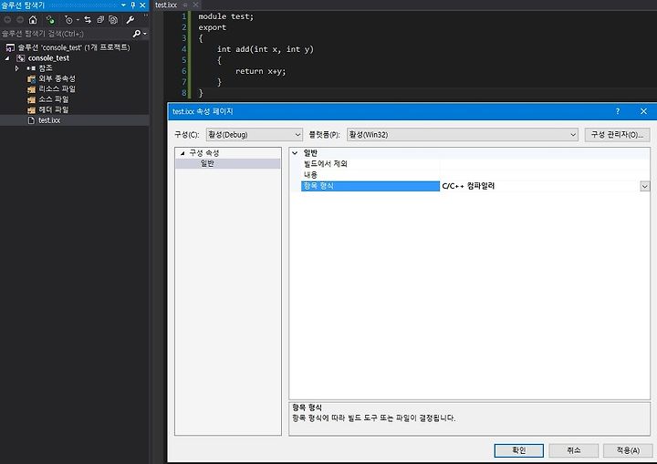This screenshot has width=657, height=464.
Task: Close the test.ixx editor tab
Action: 195,5
